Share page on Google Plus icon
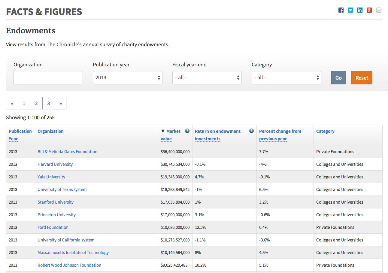 click(369, 10)
